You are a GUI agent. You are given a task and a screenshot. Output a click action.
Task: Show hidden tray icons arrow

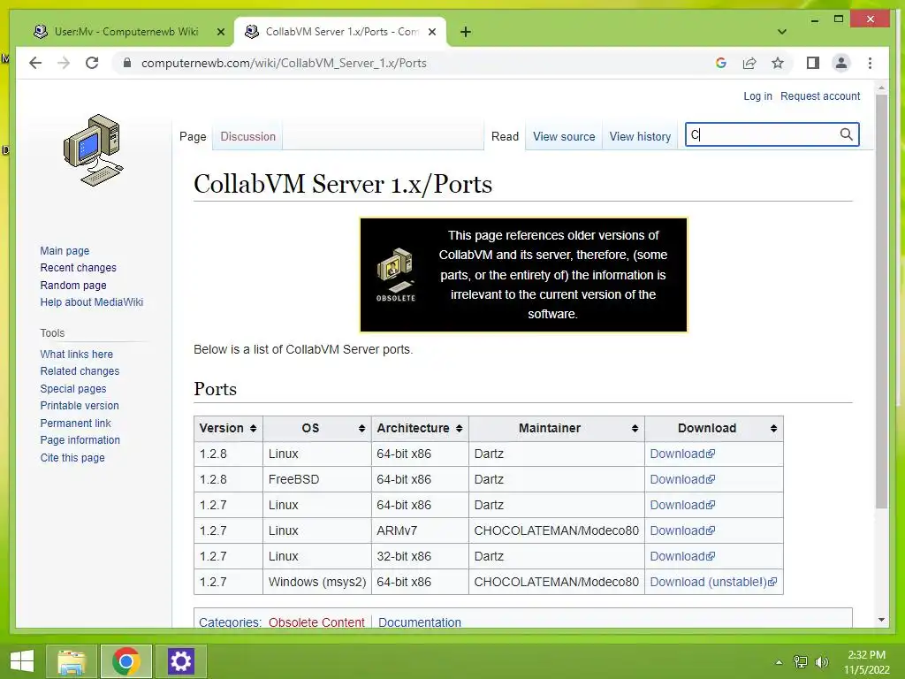779,661
